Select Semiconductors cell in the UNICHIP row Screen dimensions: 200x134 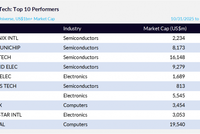coord(81,48)
